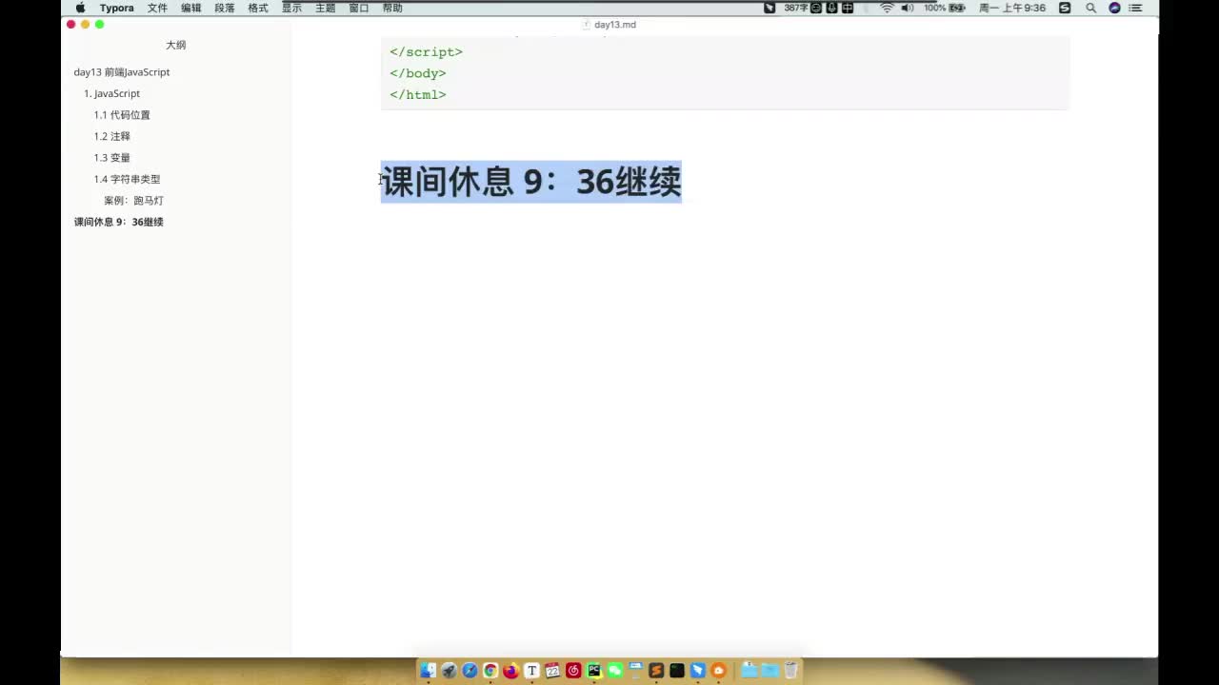The height and width of the screenshot is (685, 1219).
Task: Open the clock showing 周一 上午9:36
Action: coord(1012,8)
